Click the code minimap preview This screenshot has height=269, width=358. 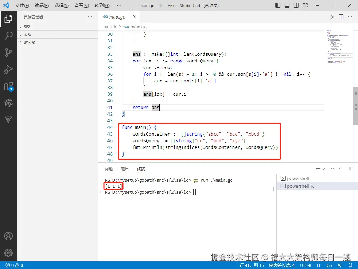tap(339, 47)
